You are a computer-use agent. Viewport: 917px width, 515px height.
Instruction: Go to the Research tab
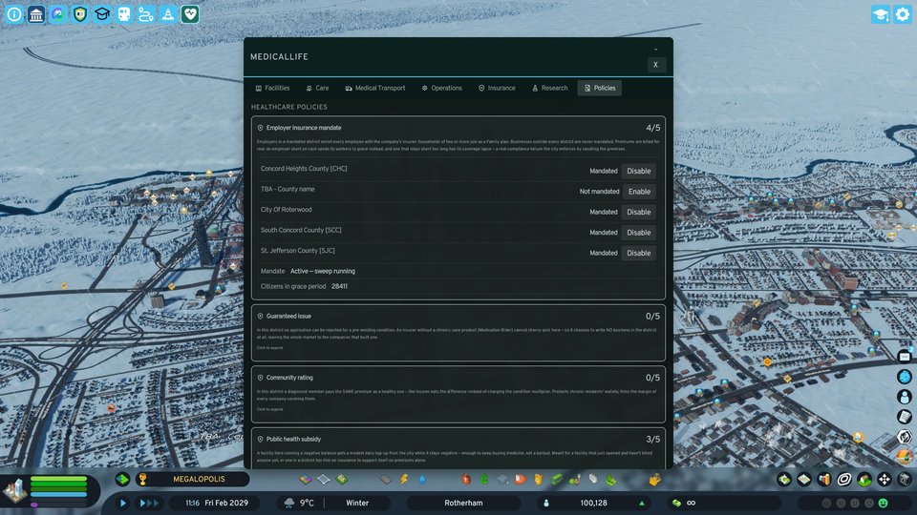coord(550,88)
